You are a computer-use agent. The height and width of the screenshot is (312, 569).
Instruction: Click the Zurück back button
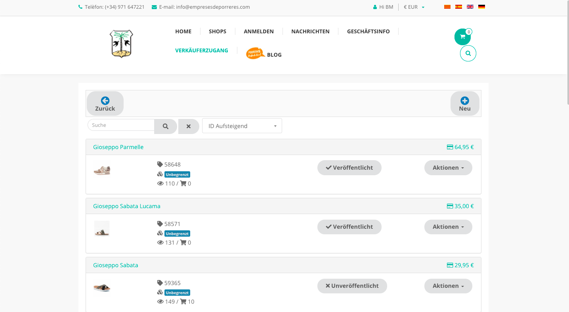(105, 103)
